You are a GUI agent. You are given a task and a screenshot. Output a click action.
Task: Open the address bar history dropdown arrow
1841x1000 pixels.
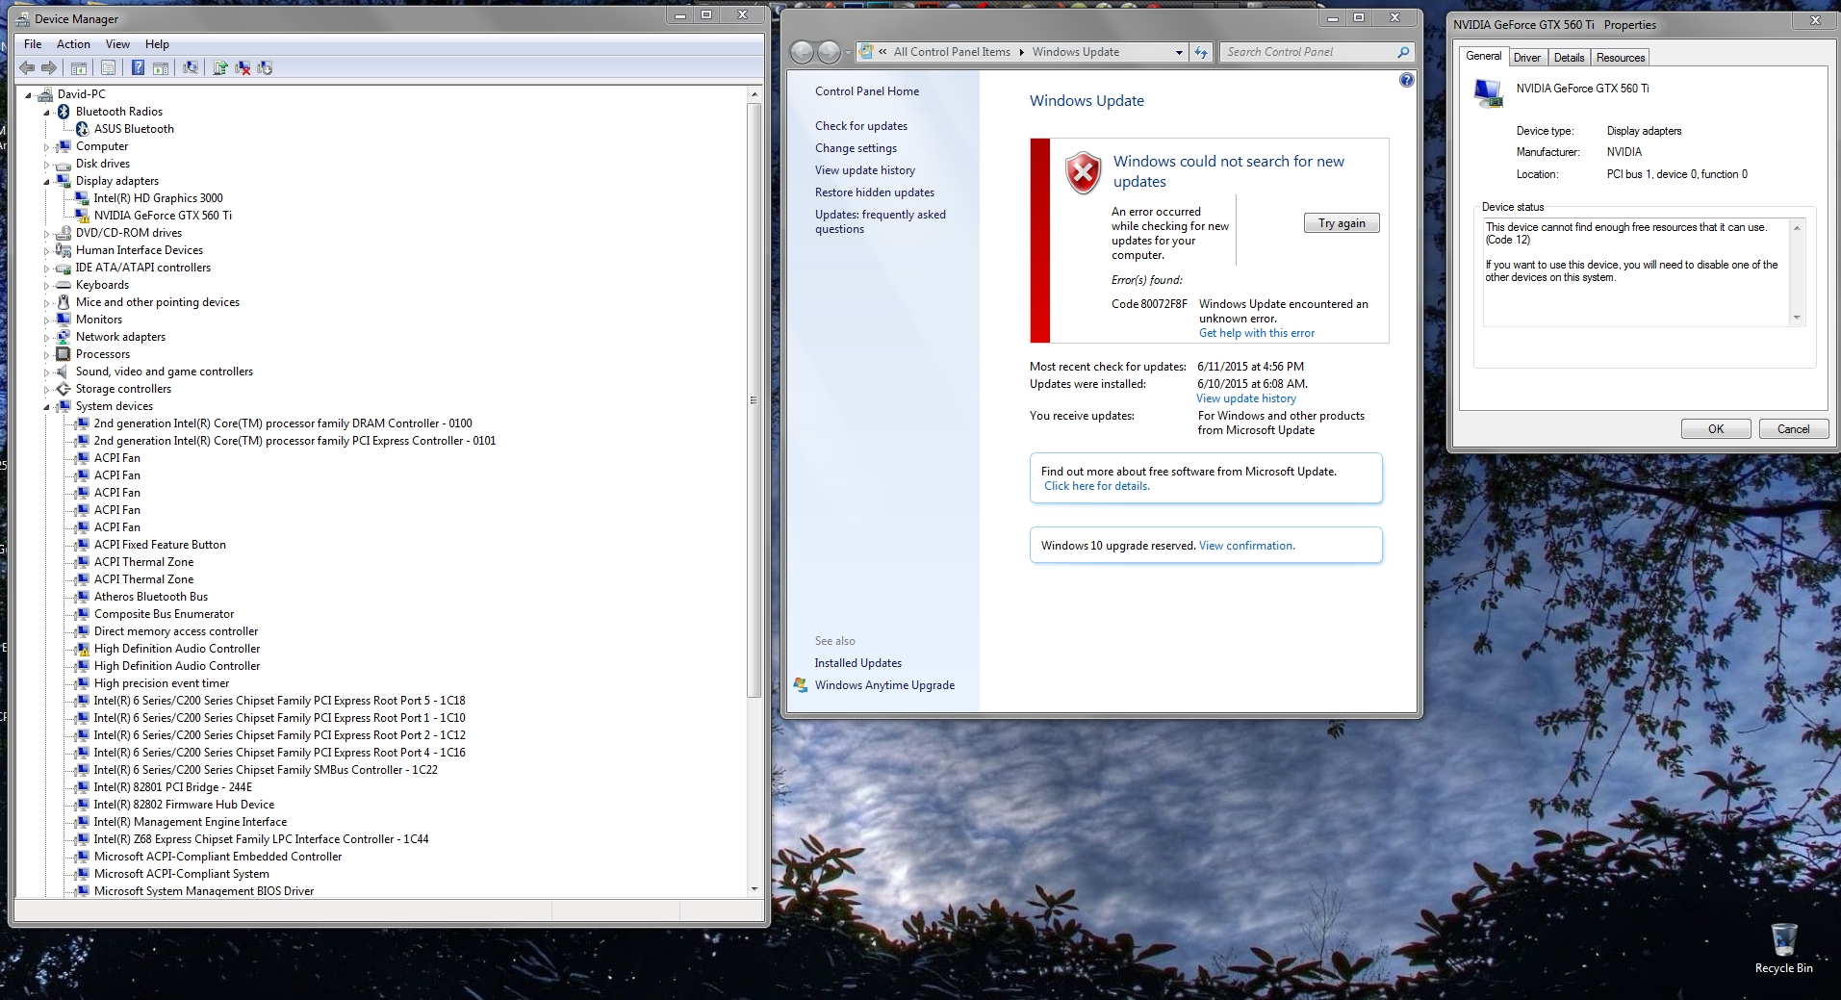[1179, 52]
